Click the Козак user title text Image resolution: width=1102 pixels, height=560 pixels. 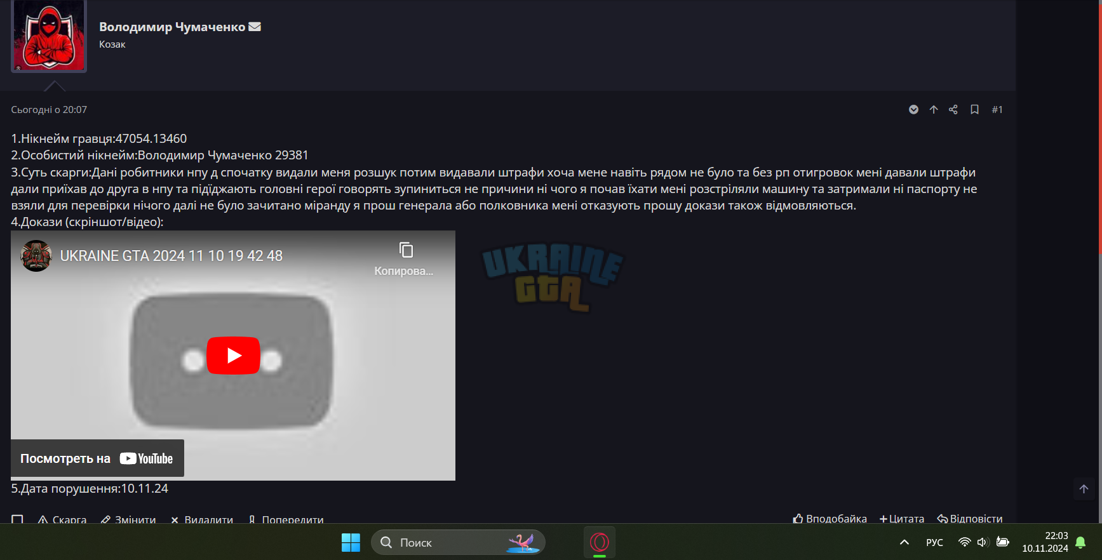(112, 44)
